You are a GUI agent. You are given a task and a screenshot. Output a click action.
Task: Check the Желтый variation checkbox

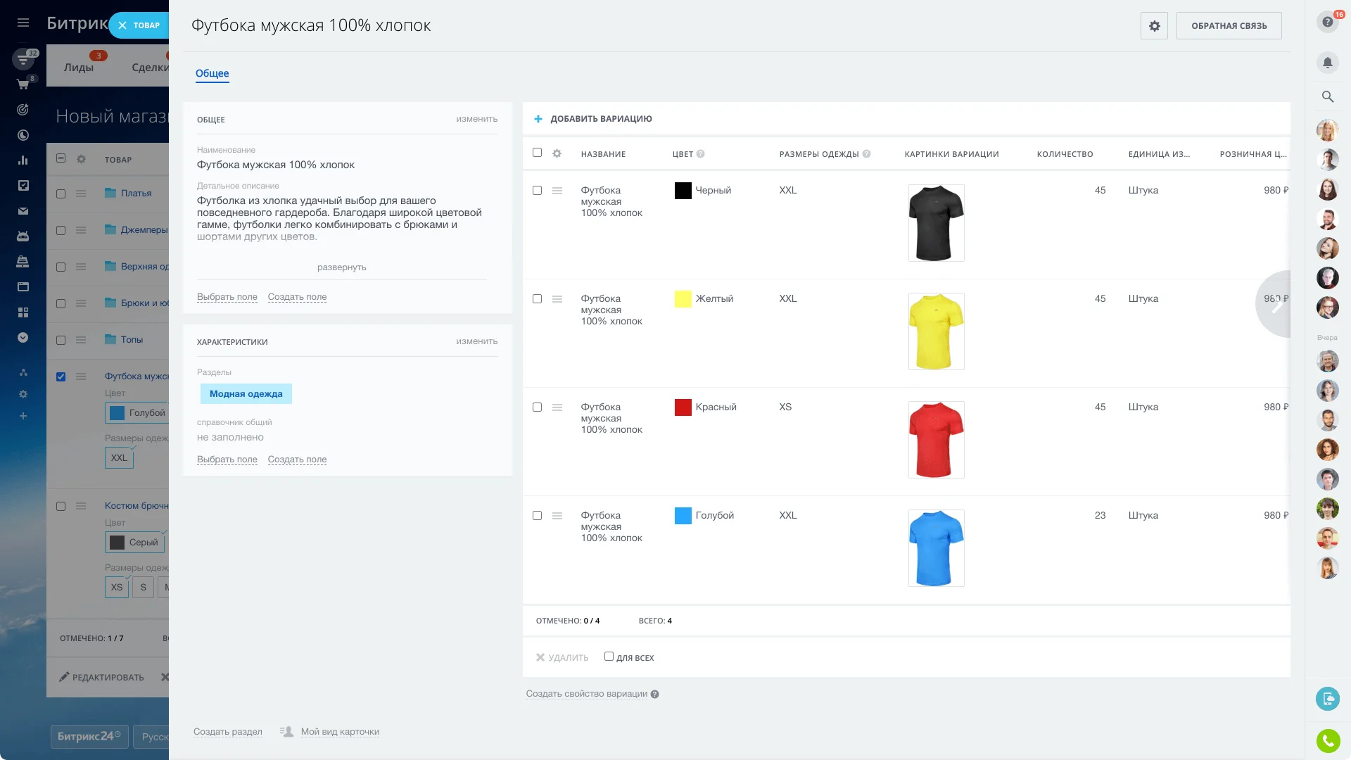pyautogui.click(x=537, y=299)
